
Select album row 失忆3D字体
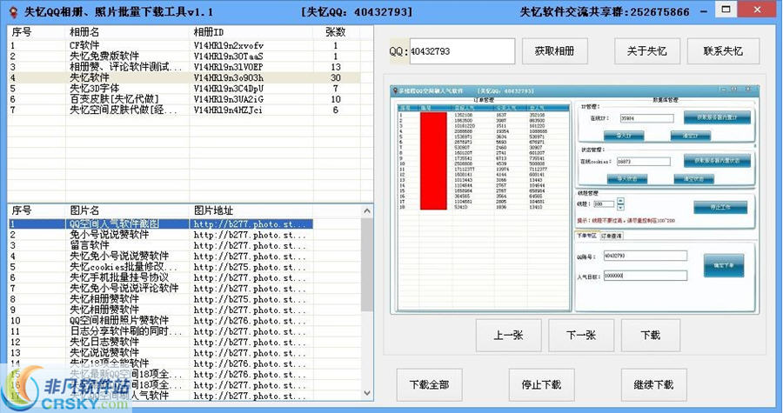click(x=184, y=89)
